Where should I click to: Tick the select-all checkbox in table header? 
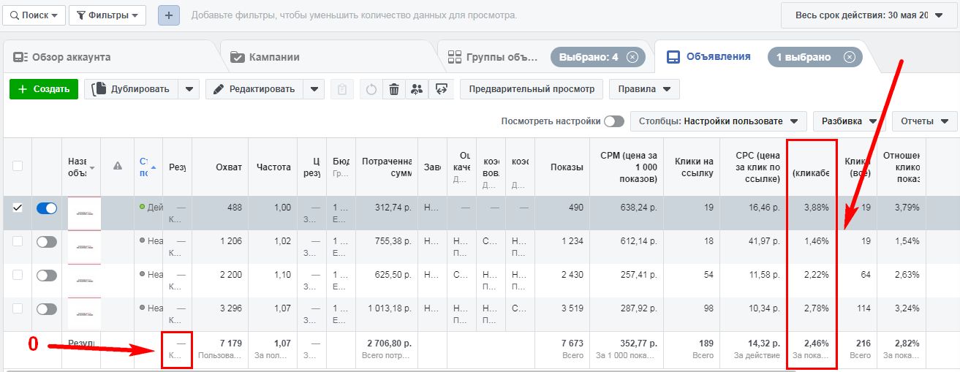18,166
